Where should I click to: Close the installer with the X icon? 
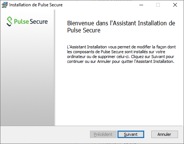[x=175, y=5]
